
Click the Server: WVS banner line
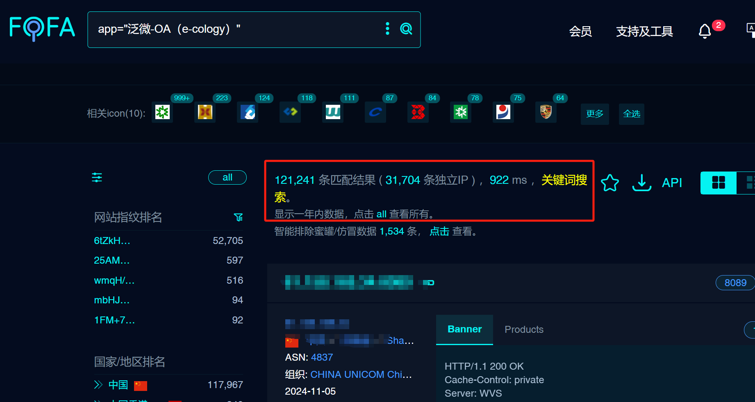point(473,393)
